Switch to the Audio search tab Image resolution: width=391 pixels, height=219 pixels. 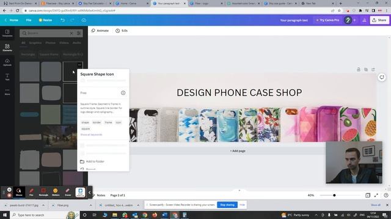tap(77, 43)
